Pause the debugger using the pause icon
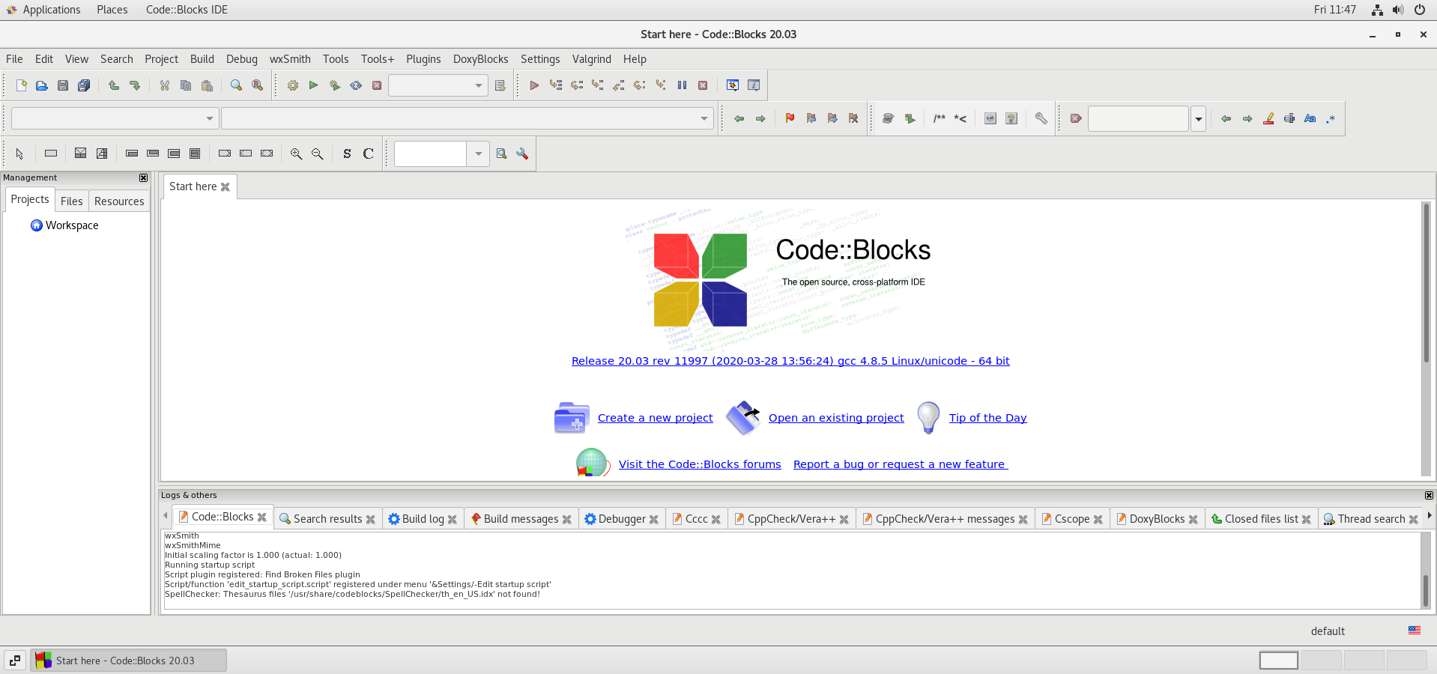Viewport: 1437px width, 674px height. point(681,85)
